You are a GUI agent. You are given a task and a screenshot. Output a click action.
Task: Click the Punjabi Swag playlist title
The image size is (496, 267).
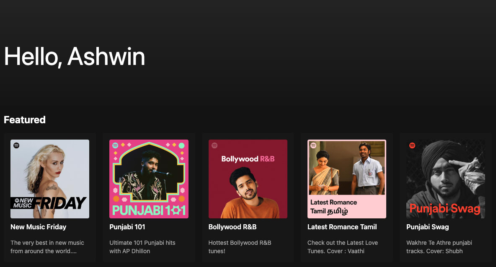click(x=427, y=227)
